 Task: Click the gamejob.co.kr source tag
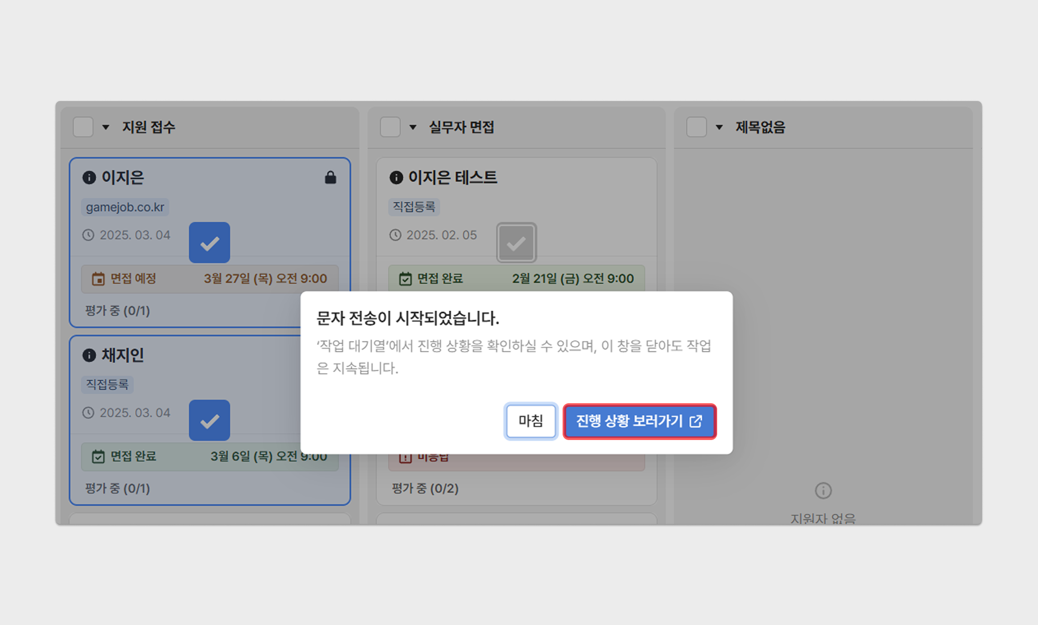click(125, 207)
